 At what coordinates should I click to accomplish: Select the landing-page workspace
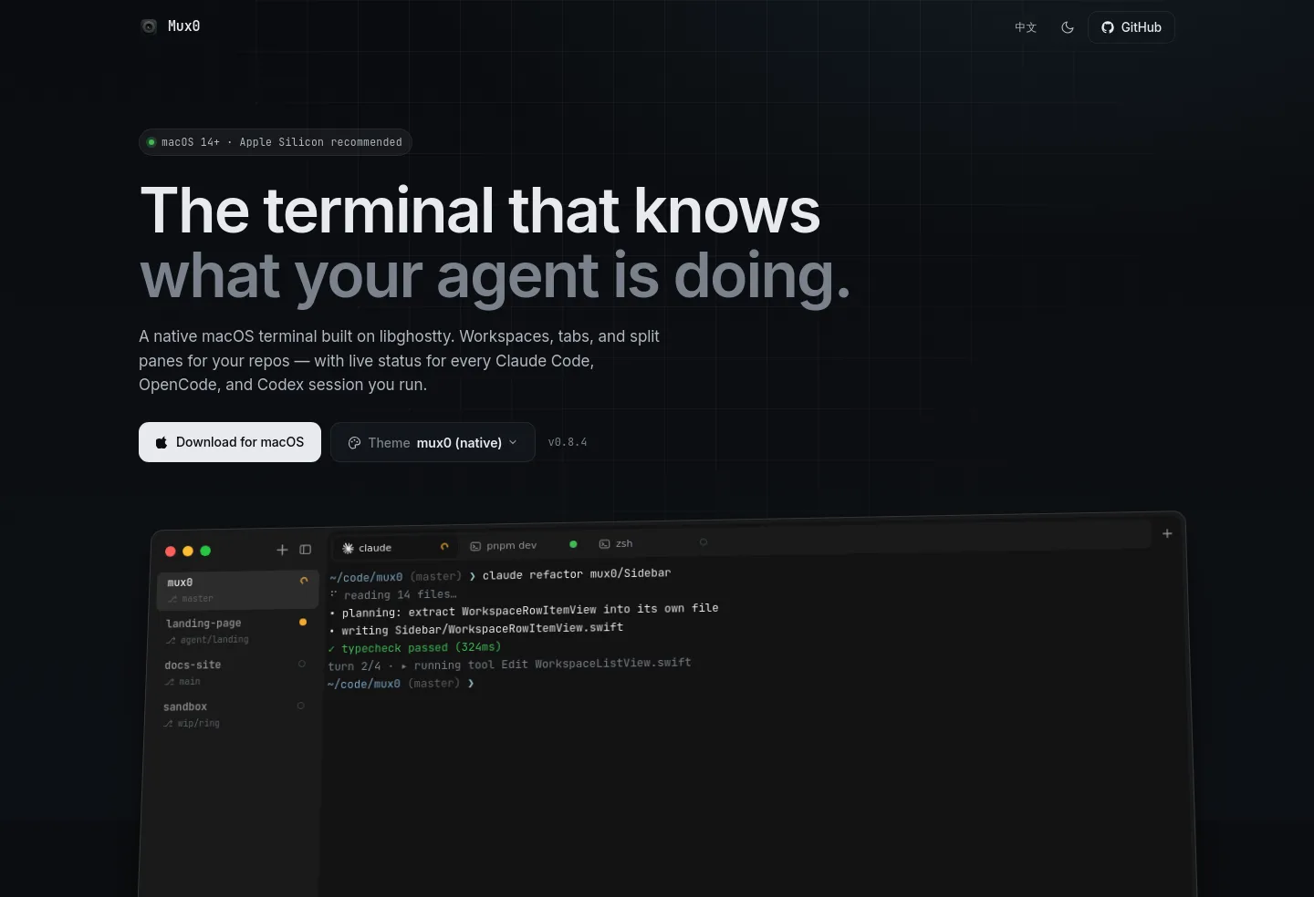[x=237, y=631]
